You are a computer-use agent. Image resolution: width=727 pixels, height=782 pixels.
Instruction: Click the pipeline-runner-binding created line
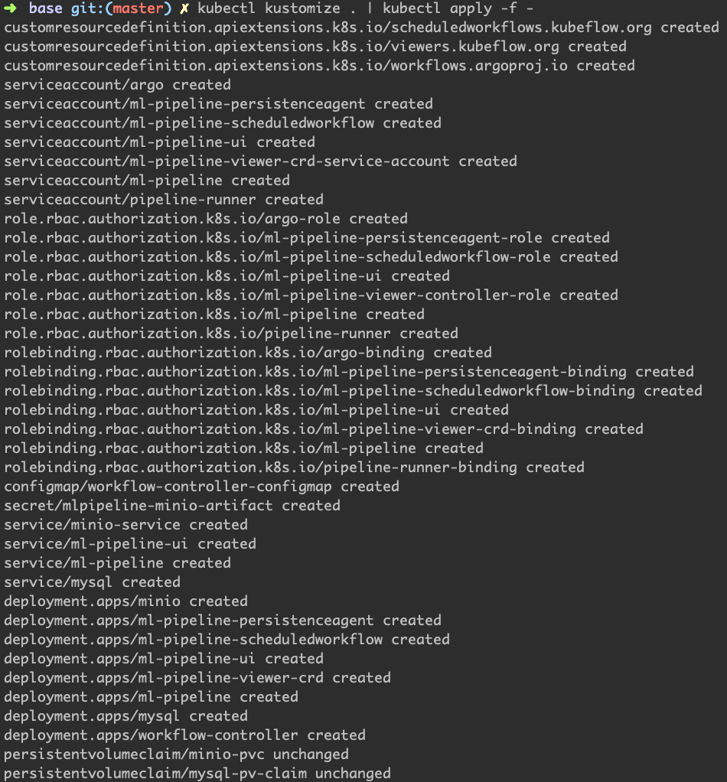tap(294, 468)
